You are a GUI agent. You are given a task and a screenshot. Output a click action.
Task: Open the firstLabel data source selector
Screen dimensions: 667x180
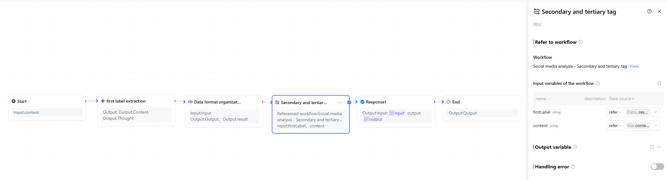click(642, 112)
